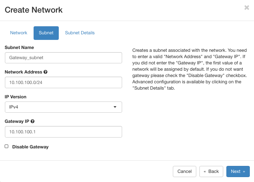This screenshot has width=254, height=182.
Task: Click the IP Version field label
Action: tap(15, 97)
